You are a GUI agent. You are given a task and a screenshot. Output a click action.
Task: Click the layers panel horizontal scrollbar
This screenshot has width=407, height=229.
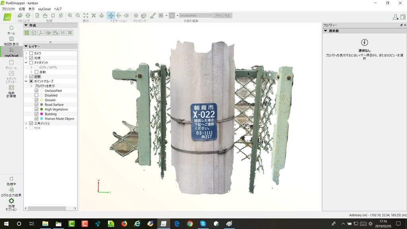pyautogui.click(x=47, y=208)
